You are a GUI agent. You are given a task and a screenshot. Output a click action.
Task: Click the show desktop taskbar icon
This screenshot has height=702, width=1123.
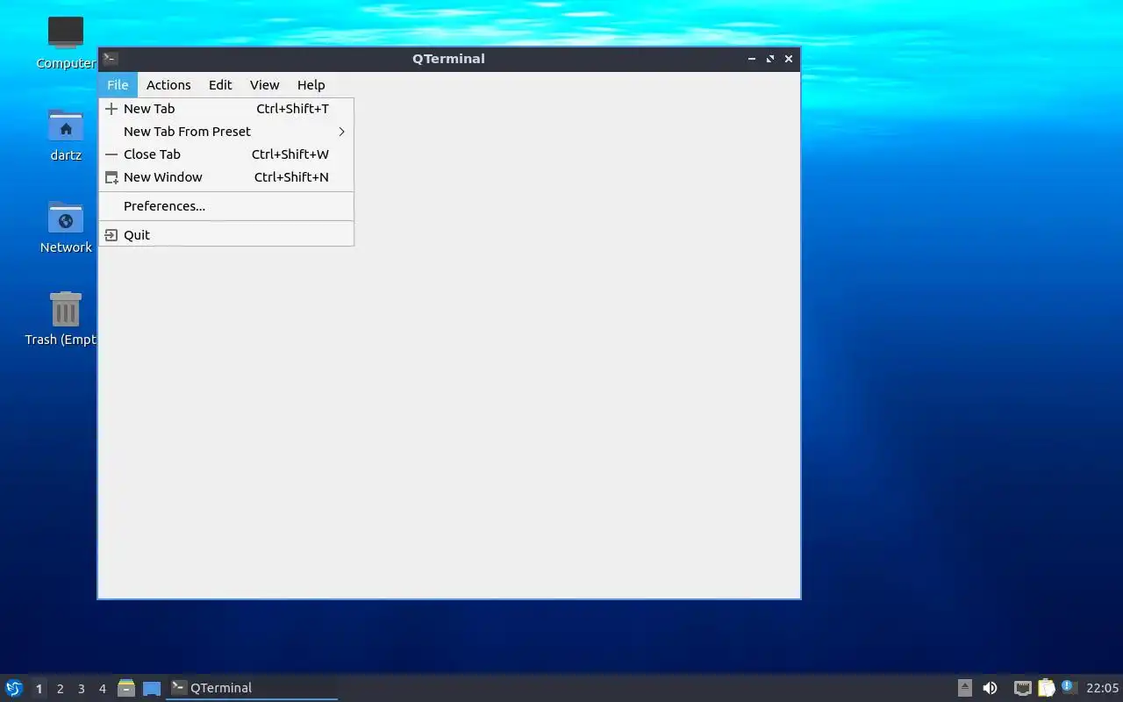[x=152, y=688]
